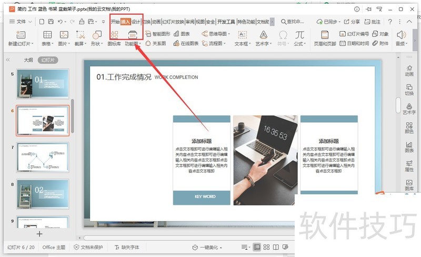This screenshot has width=421, height=257.
Task: Click the 形状 shapes icon
Action: (x=97, y=35)
